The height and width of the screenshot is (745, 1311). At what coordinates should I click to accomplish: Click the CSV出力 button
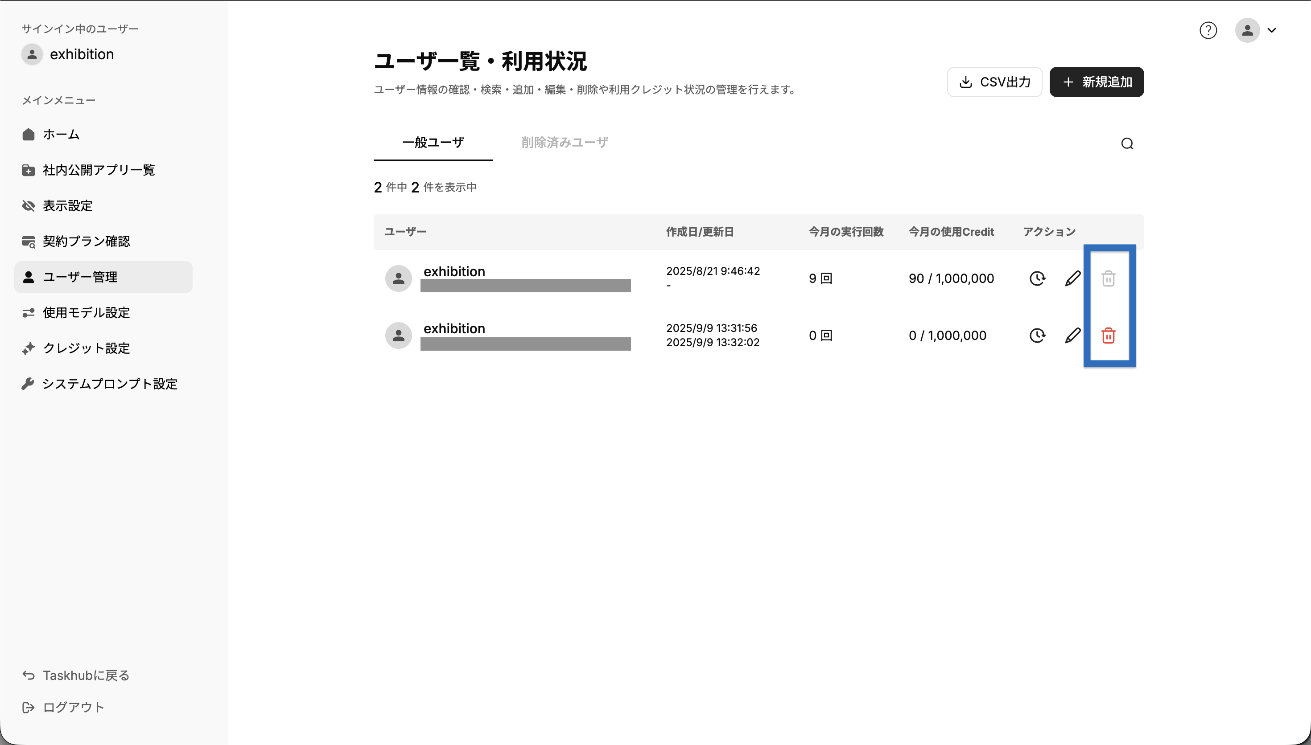[x=994, y=82]
